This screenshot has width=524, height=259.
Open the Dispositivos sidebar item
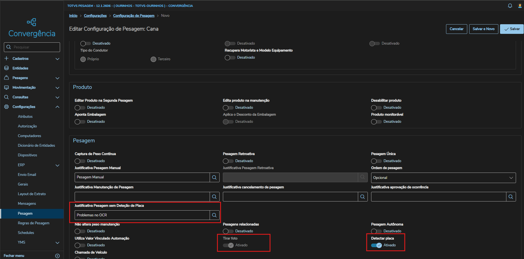click(28, 155)
